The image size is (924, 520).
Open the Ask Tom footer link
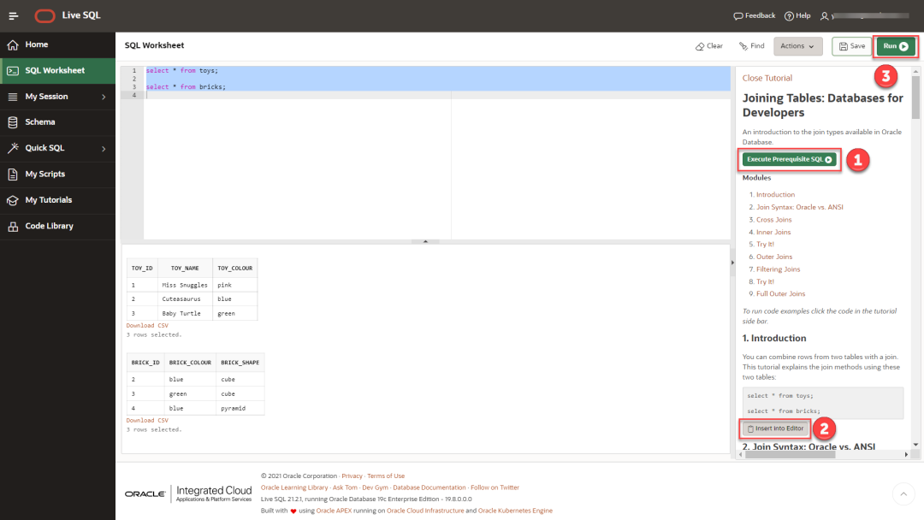345,487
